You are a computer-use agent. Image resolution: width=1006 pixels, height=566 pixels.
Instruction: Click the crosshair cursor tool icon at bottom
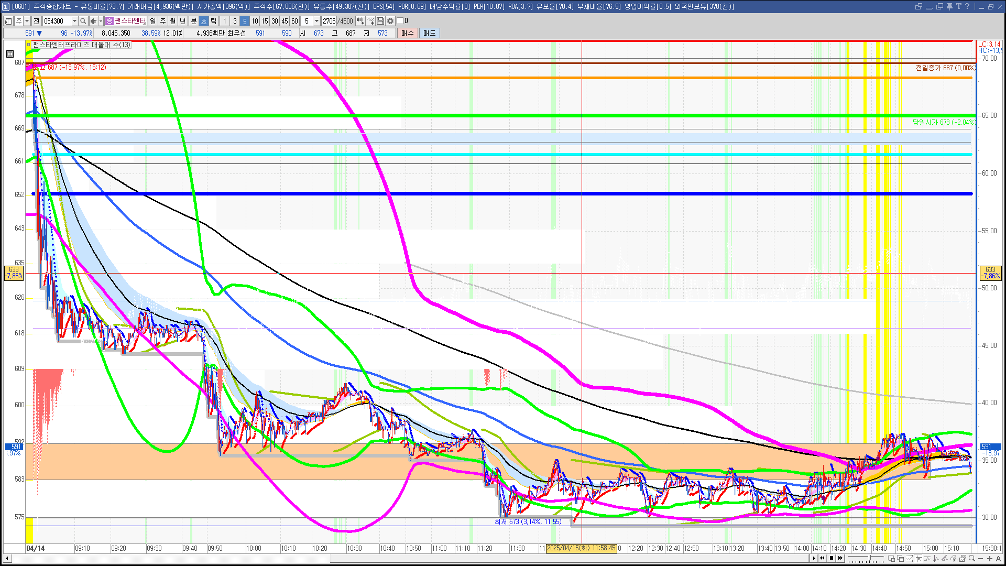[918, 559]
